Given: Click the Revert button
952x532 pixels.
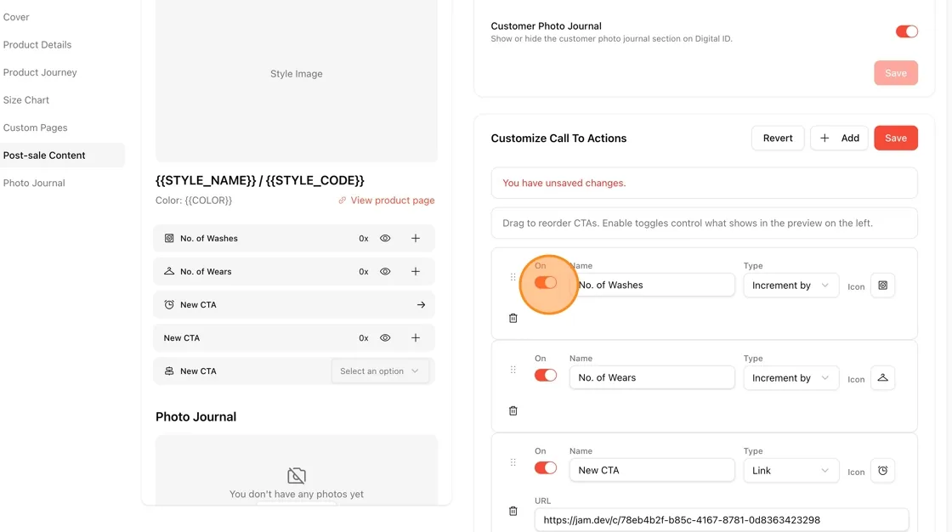Looking at the screenshot, I should 778,138.
